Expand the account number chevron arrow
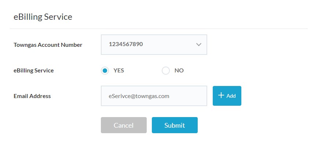 pyautogui.click(x=199, y=45)
